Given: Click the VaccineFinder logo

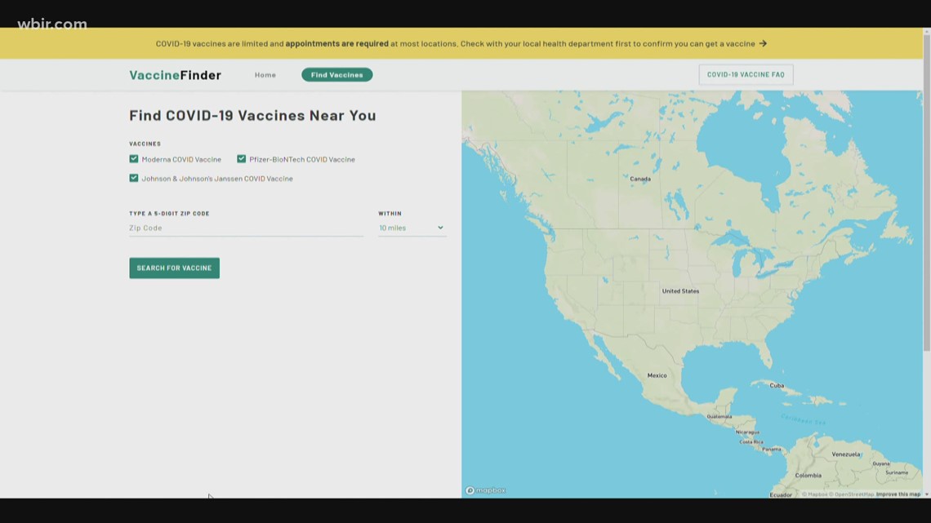Looking at the screenshot, I should click(x=175, y=75).
